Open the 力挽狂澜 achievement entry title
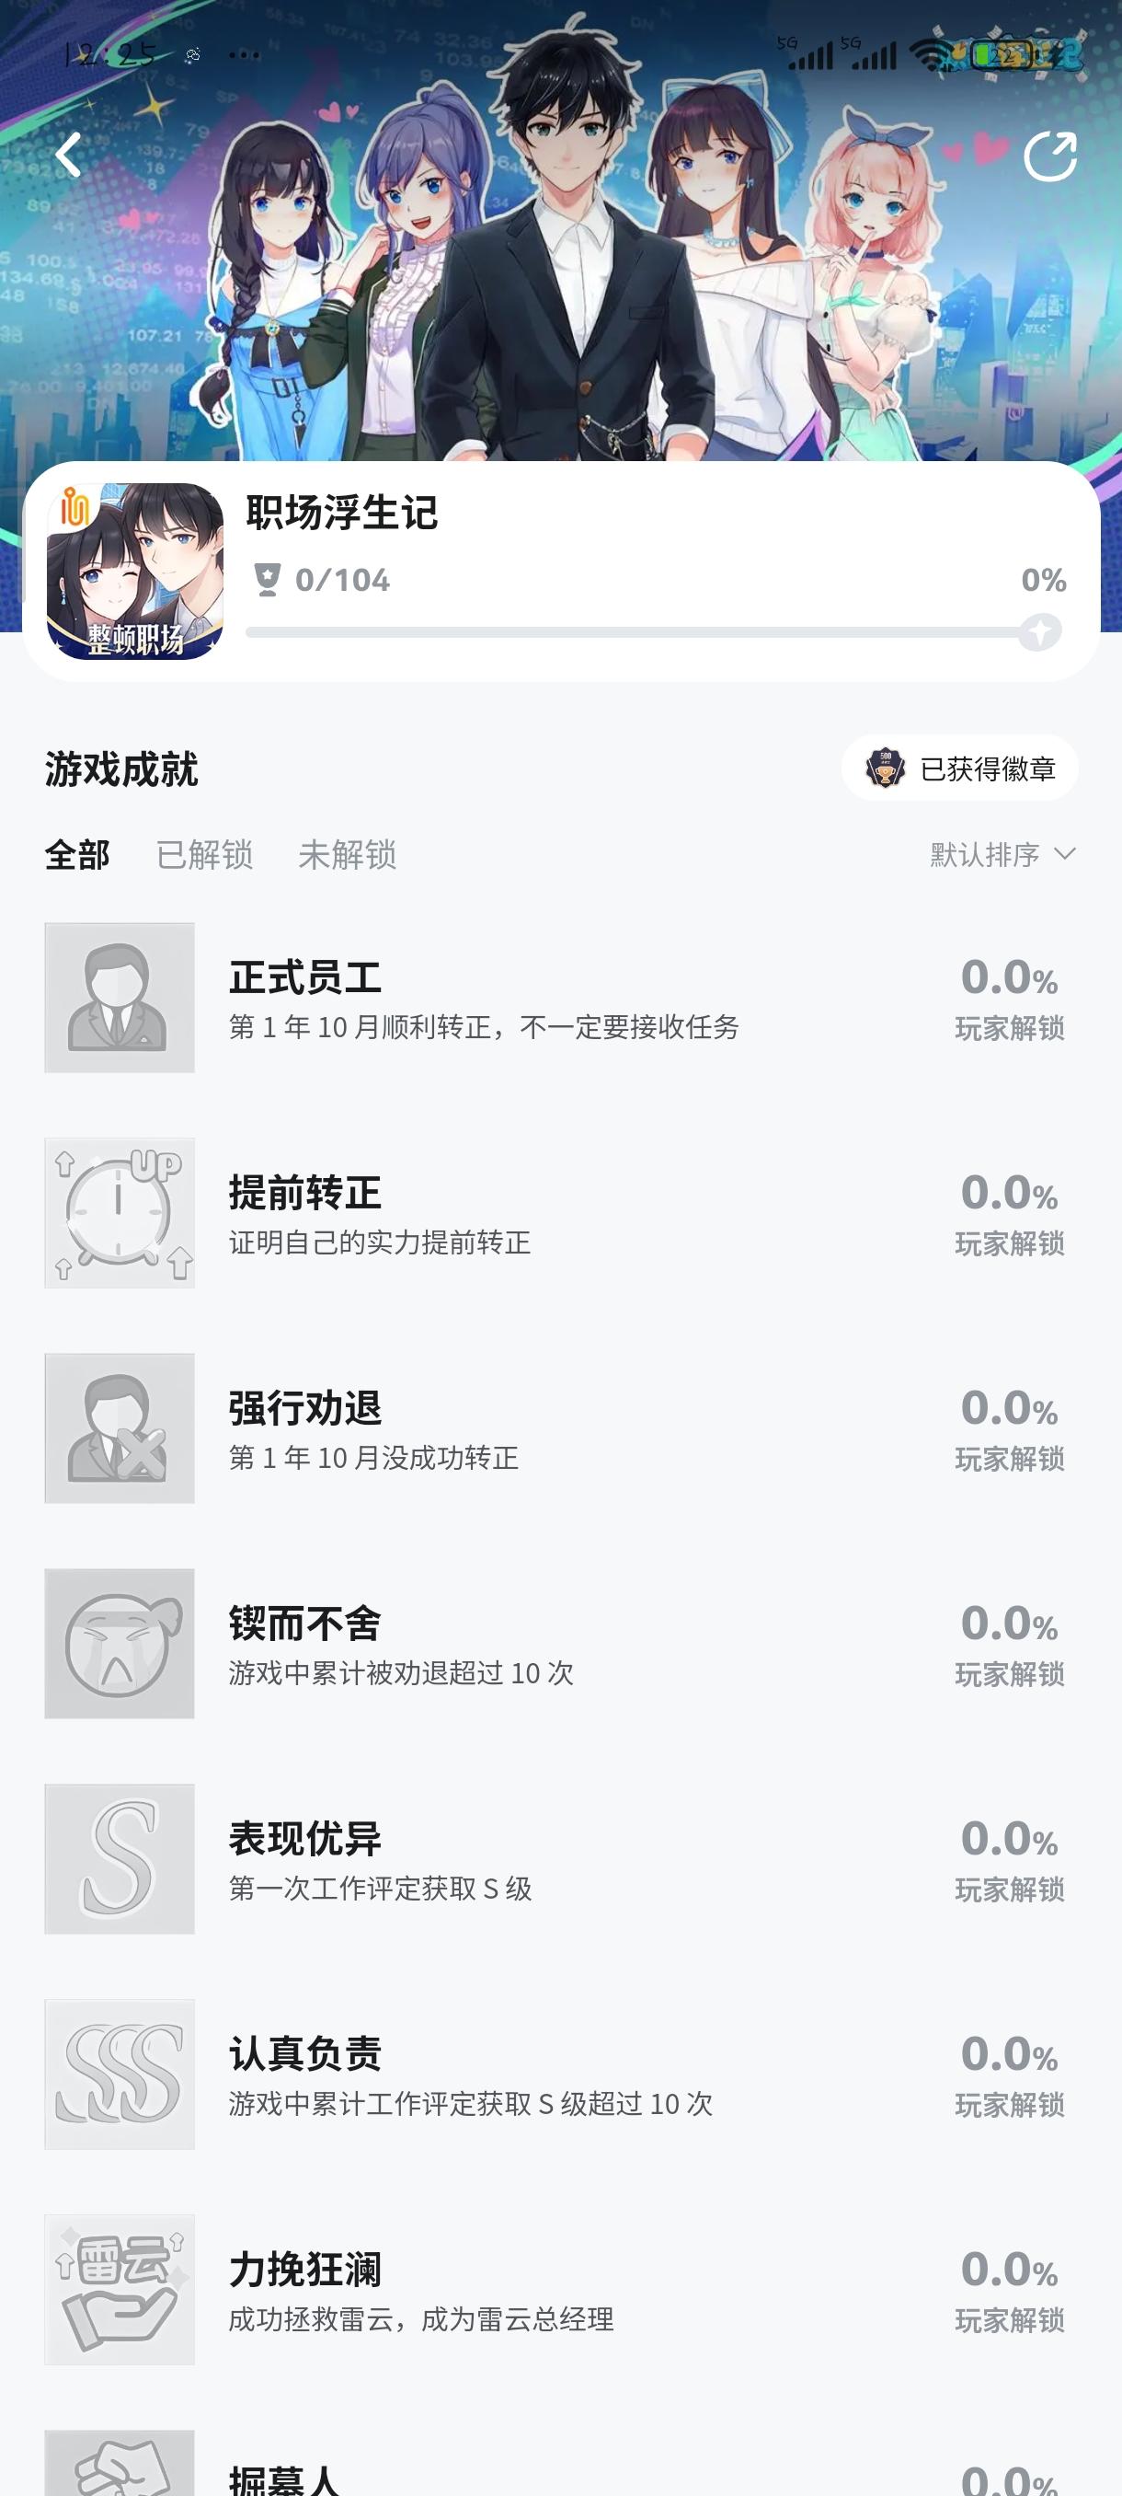 [306, 2270]
